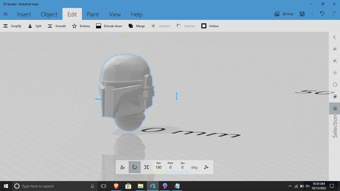Click Extrude down
Image resolution: width=340 pixels, height=191 pixels.
[x=109, y=26]
